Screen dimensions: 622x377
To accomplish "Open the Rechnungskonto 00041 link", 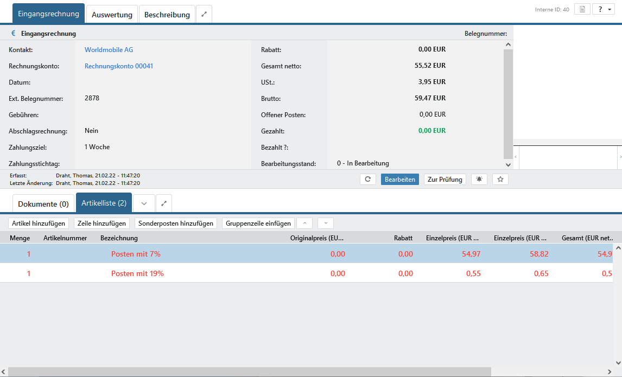I will pos(119,66).
